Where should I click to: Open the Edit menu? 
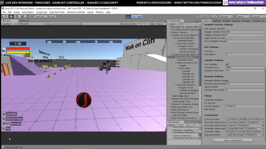click(x=10, y=12)
